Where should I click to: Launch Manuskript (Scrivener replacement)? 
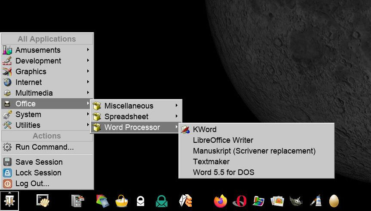pyautogui.click(x=257, y=151)
